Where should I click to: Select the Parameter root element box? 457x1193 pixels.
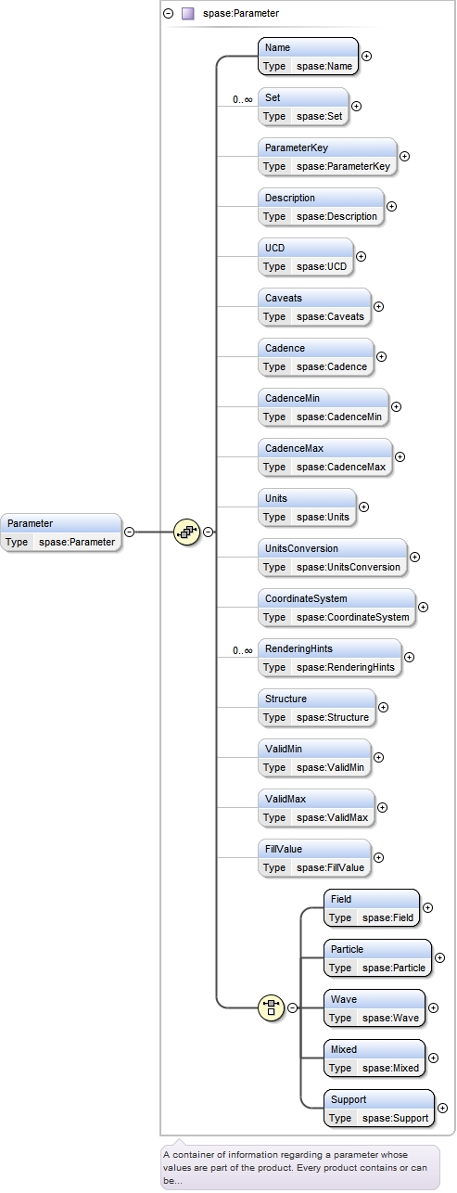(x=61, y=532)
